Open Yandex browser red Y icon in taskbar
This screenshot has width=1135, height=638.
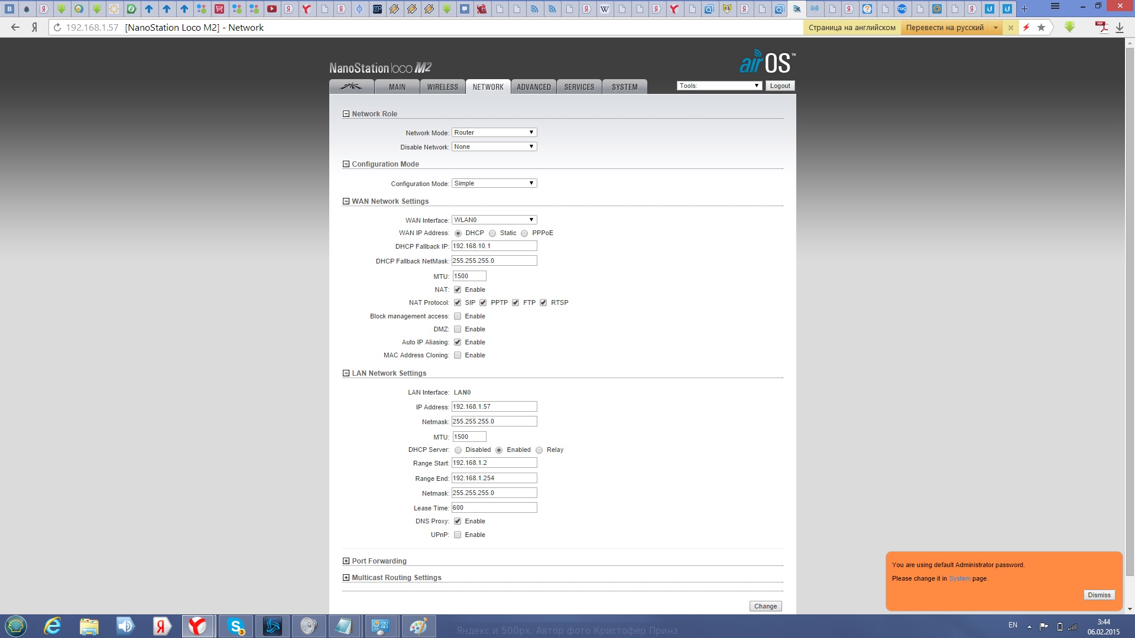tap(197, 626)
